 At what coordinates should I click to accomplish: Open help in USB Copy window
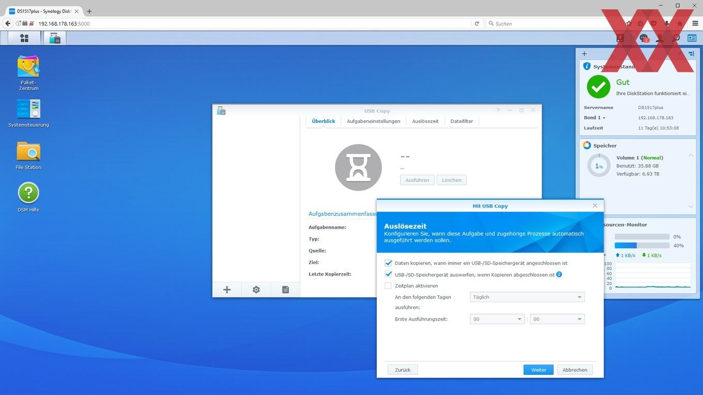coord(498,110)
